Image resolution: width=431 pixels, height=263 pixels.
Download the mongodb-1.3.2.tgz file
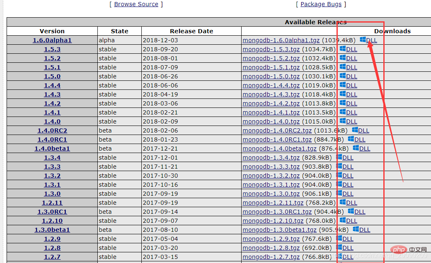coord(271,176)
